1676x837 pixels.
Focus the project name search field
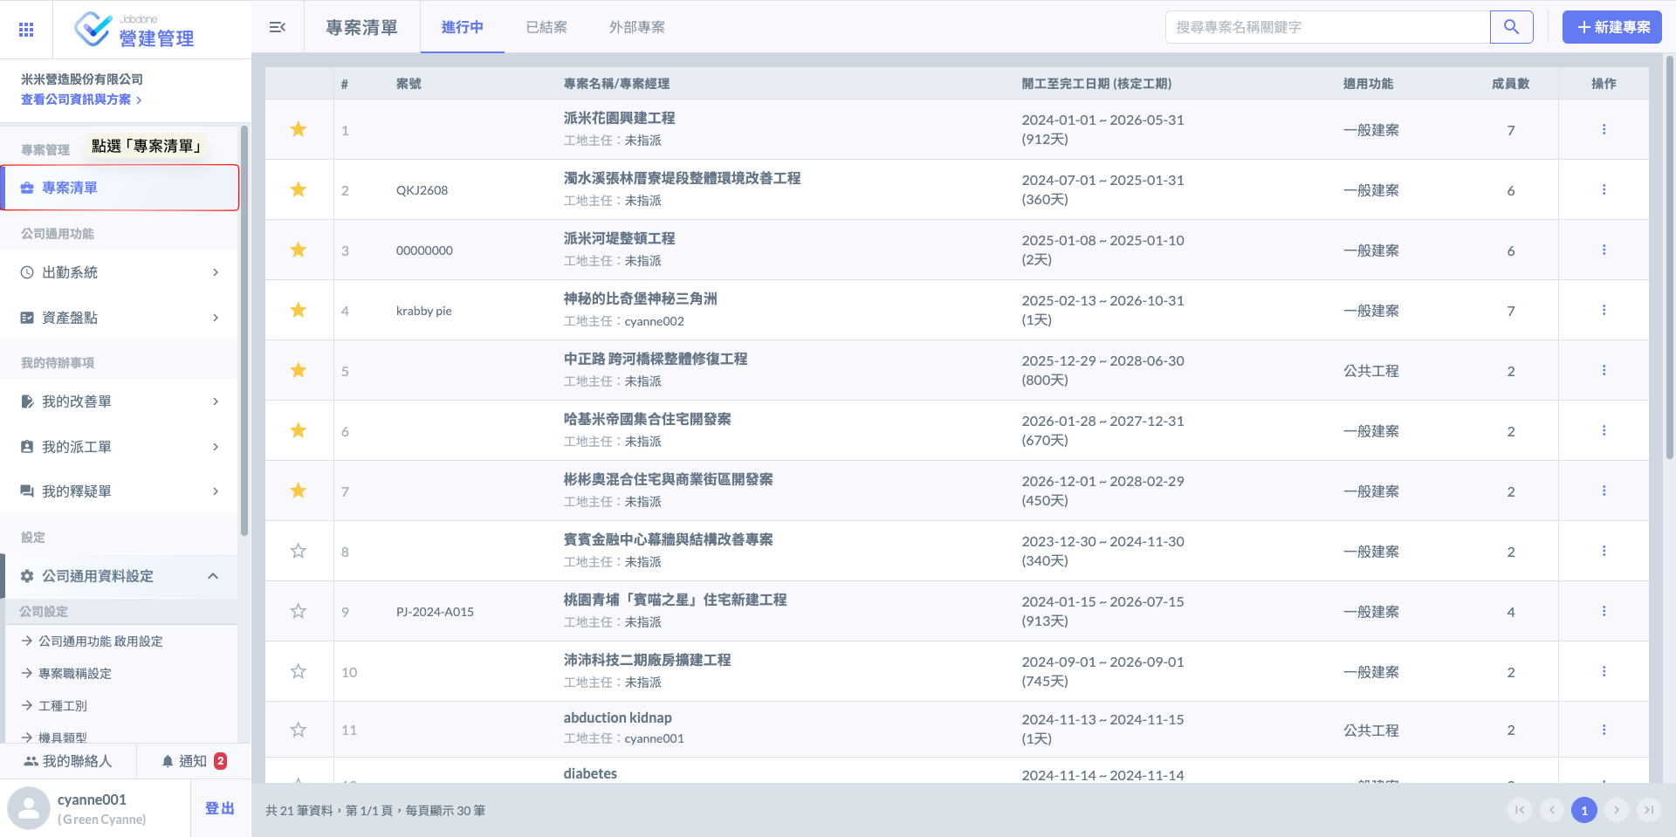point(1327,27)
